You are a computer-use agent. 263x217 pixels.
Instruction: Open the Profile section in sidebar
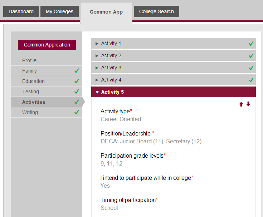(x=29, y=60)
